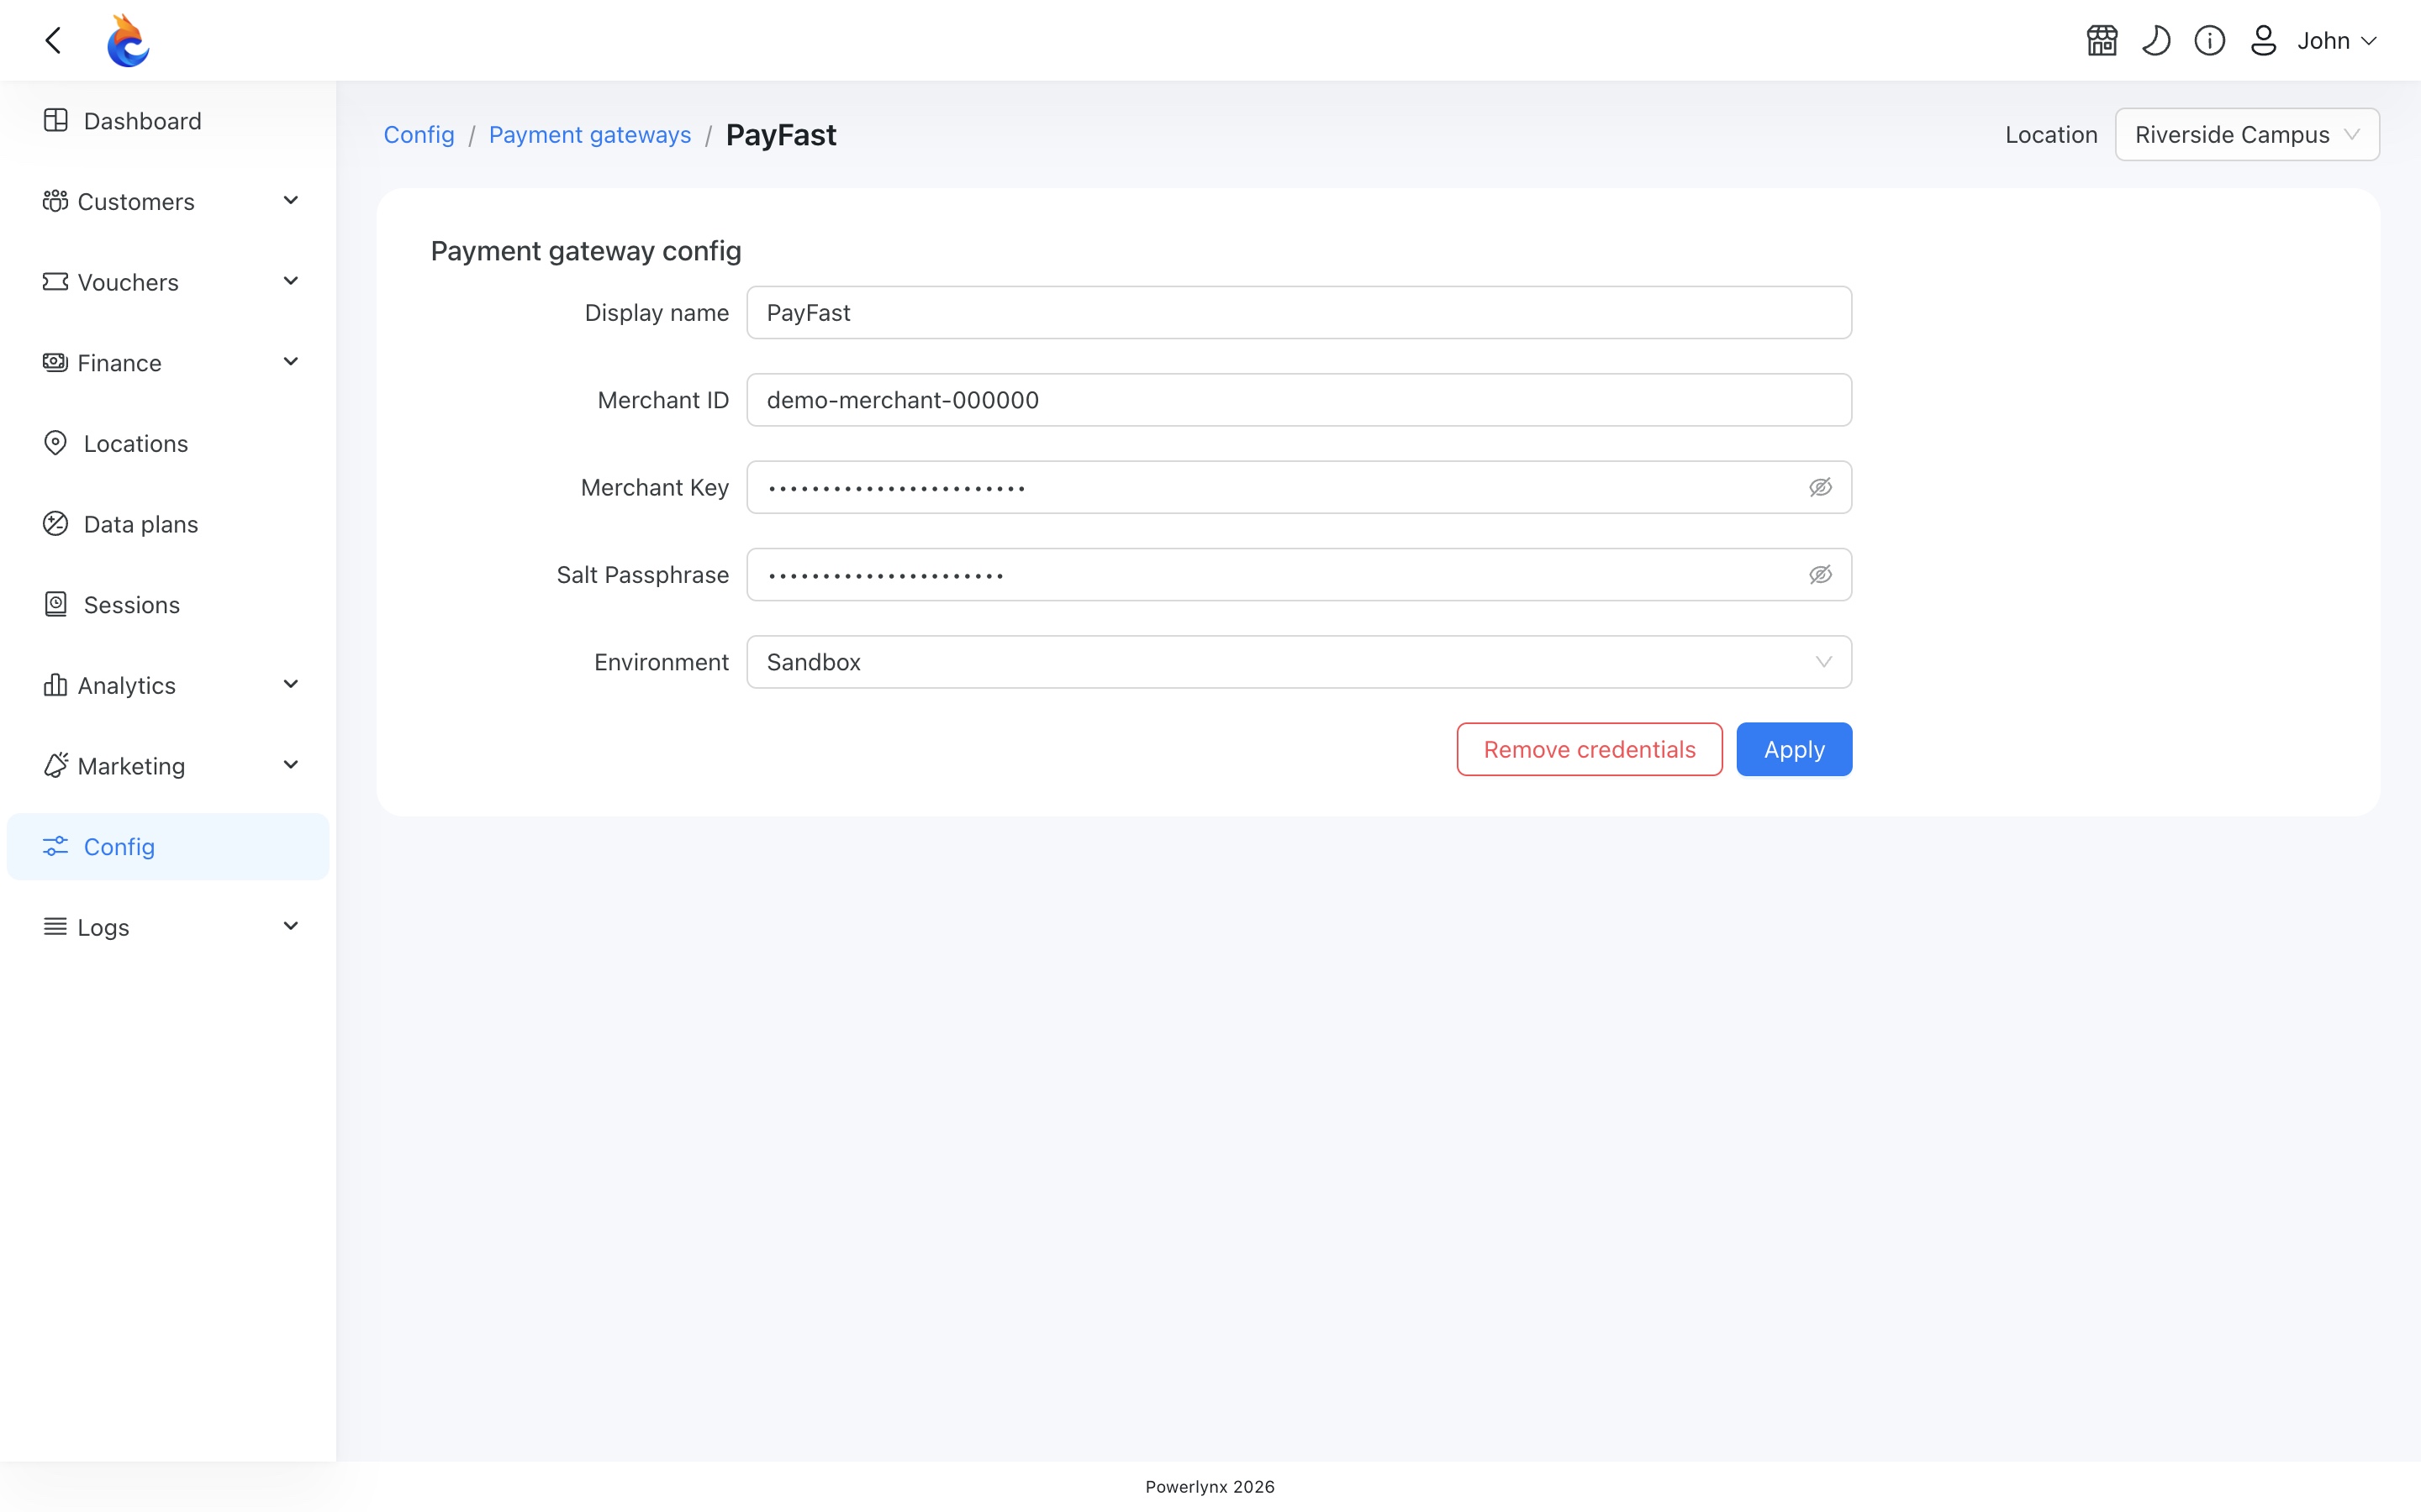Image resolution: width=2421 pixels, height=1512 pixels.
Task: Show the Merchant Key value
Action: (x=1820, y=487)
